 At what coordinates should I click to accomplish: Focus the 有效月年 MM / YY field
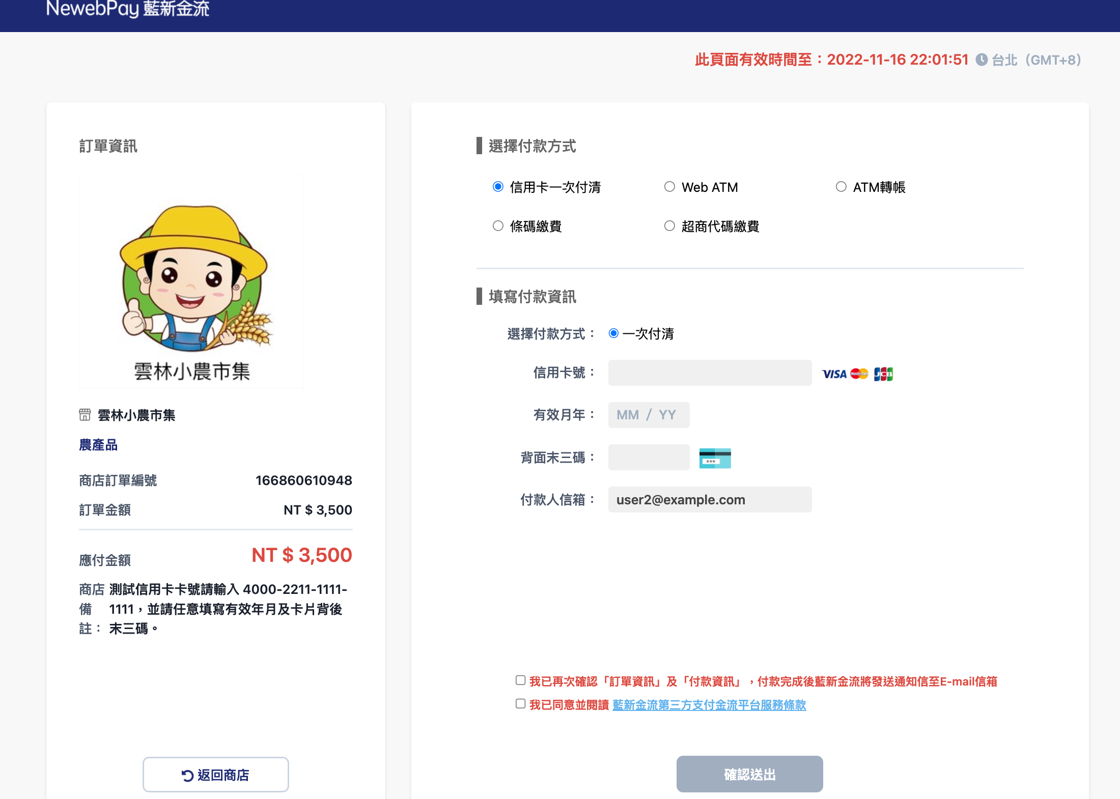pyautogui.click(x=649, y=415)
